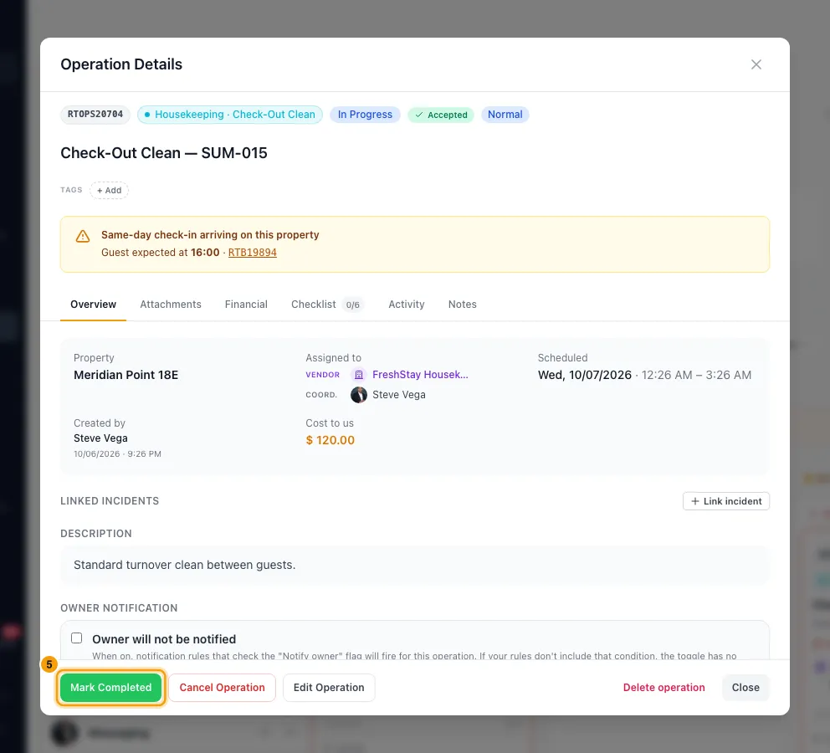Click the Housekeeping · Check-Out Clean badge
This screenshot has width=830, height=753.
pos(230,115)
